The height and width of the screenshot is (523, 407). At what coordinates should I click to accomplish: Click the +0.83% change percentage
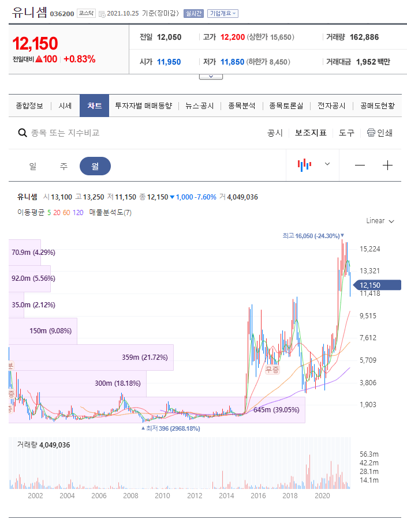point(80,59)
